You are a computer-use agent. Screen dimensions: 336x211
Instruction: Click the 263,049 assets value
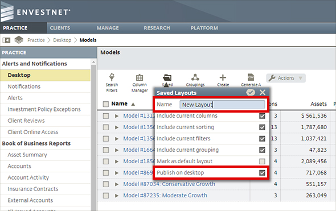[x=316, y=196]
